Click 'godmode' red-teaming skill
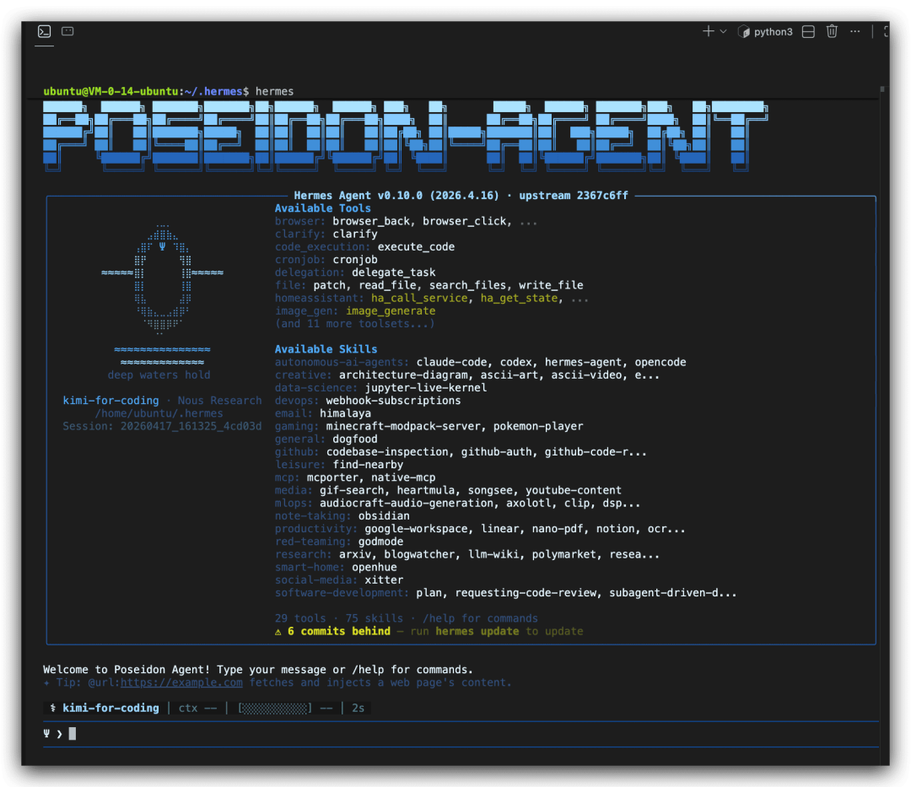 (380, 542)
